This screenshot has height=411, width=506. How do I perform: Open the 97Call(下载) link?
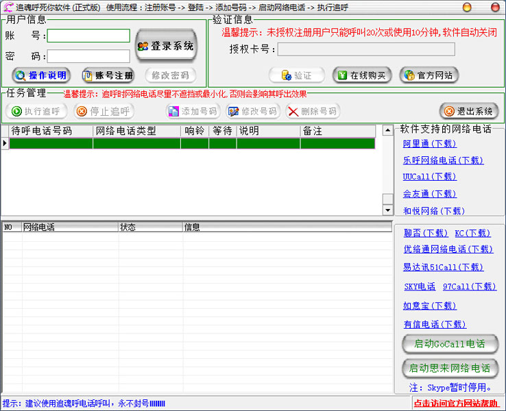click(x=469, y=286)
